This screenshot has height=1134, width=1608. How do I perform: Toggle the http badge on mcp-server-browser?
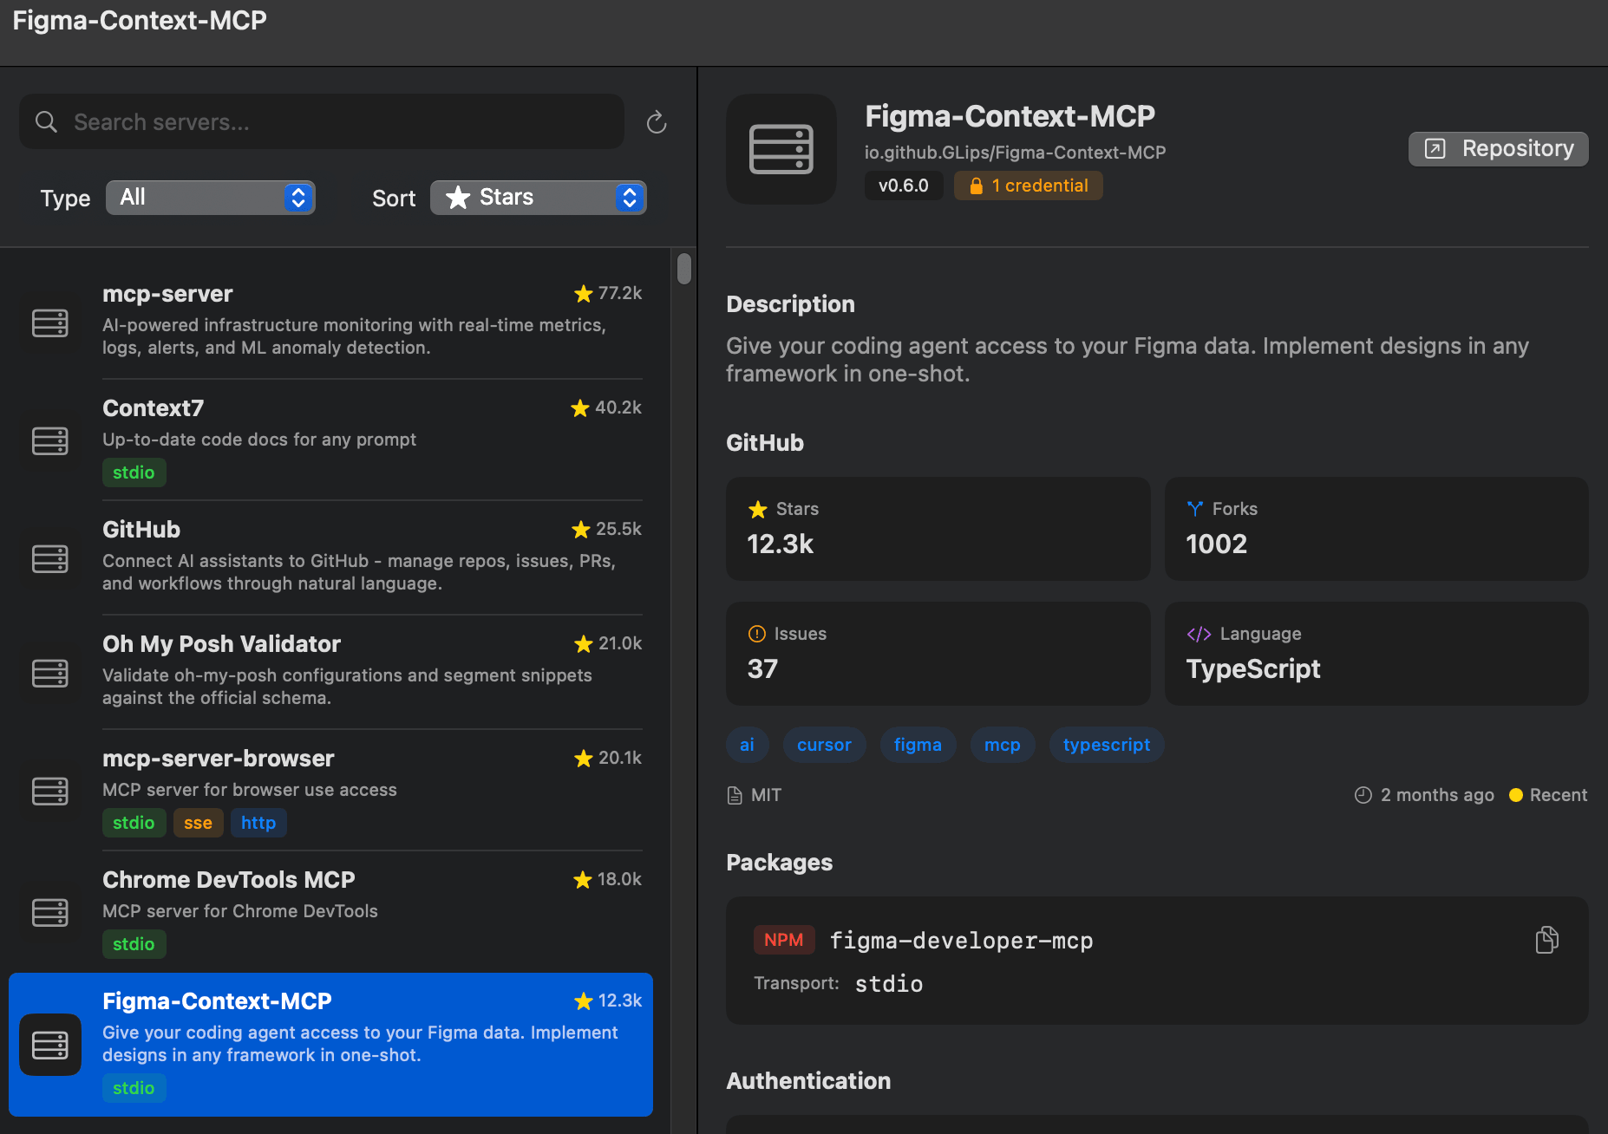pos(258,822)
